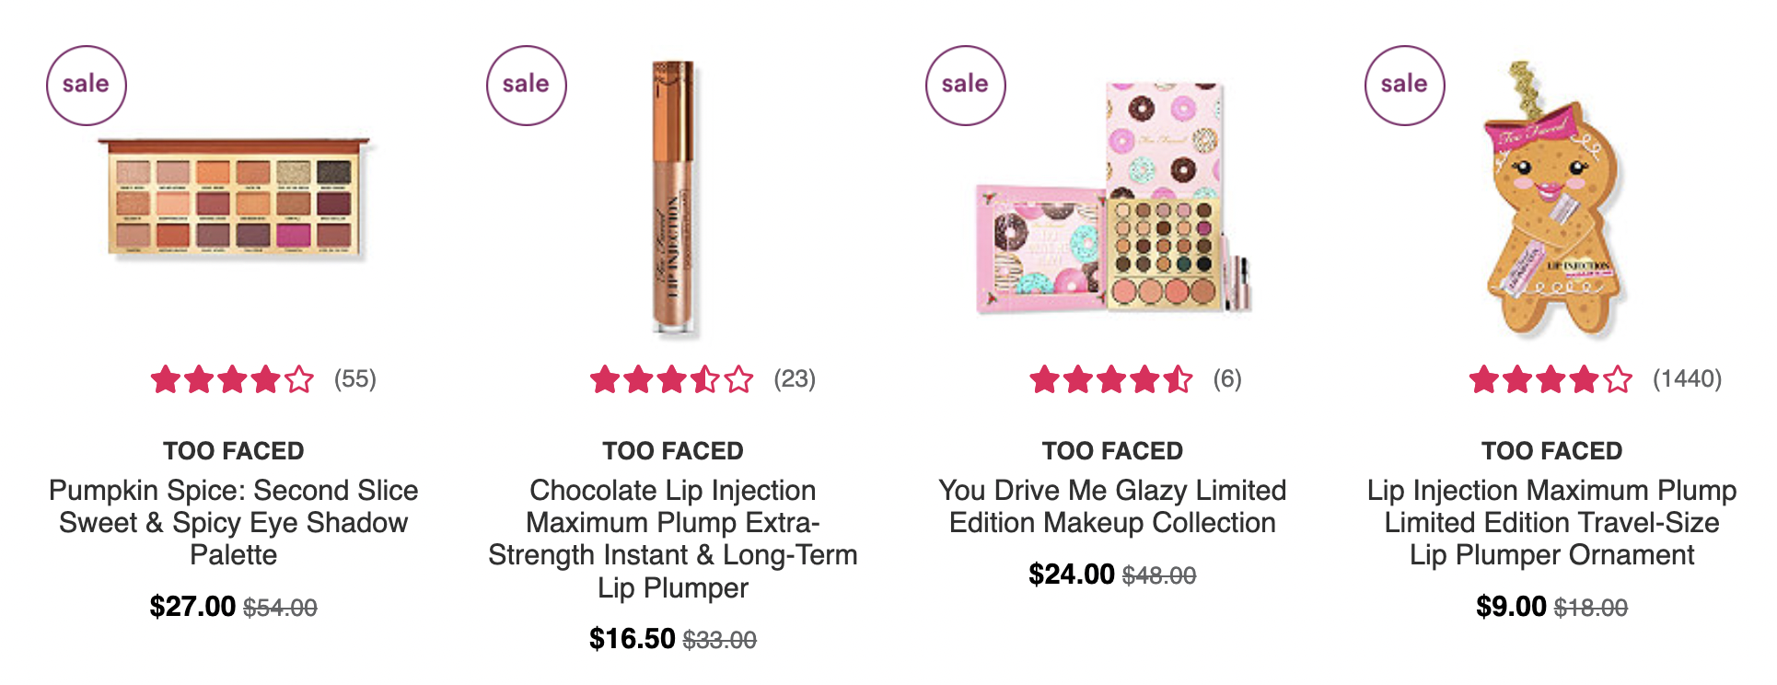
Task: Click the sale badge on You Drive Me Glazy
Action: coord(965,85)
